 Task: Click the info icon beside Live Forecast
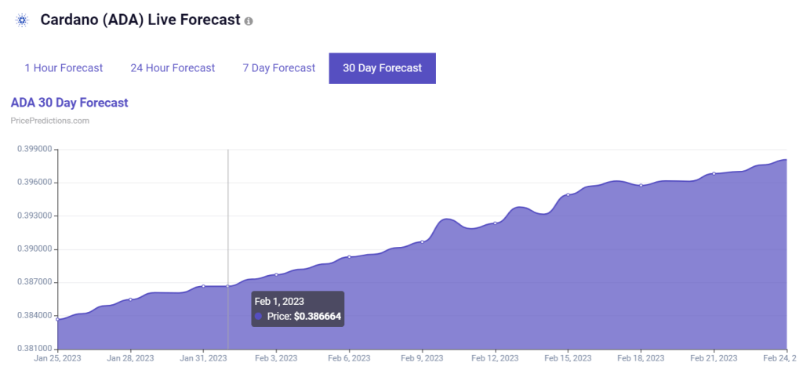pyautogui.click(x=249, y=21)
